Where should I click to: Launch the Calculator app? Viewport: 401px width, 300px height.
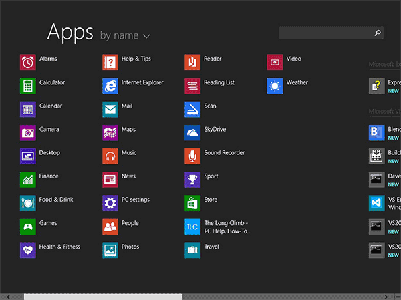click(x=27, y=86)
